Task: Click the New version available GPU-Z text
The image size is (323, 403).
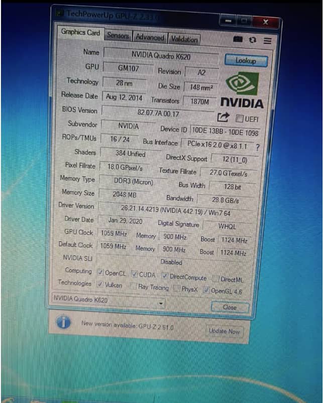Action: 127,326
